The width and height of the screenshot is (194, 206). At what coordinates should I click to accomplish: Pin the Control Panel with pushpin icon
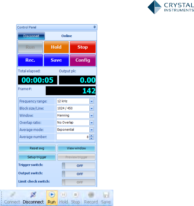(94, 27)
